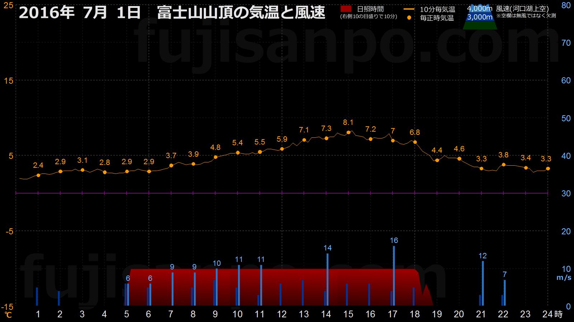The image size is (574, 322).
Task: Click the hour 12 label on x-axis
Action: pos(282,314)
